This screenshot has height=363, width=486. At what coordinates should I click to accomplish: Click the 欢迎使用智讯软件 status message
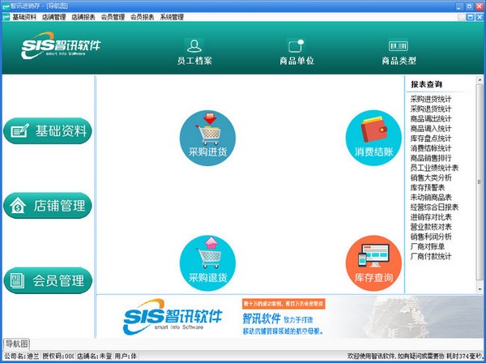coord(396,356)
